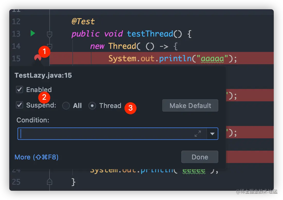Click the Condition: label

pyautogui.click(x=33, y=120)
